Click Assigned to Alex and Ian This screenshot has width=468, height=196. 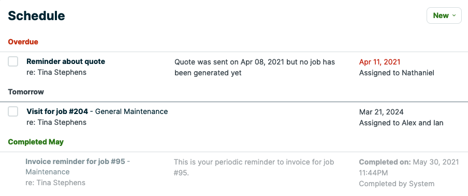(x=401, y=123)
